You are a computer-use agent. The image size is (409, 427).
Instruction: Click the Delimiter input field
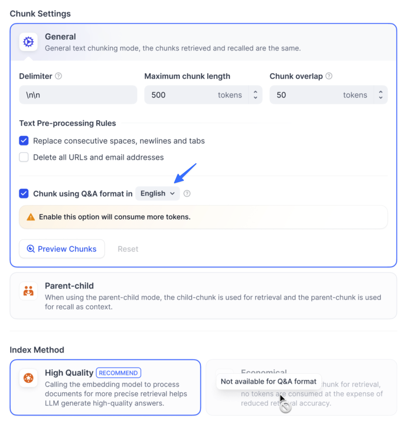78,95
